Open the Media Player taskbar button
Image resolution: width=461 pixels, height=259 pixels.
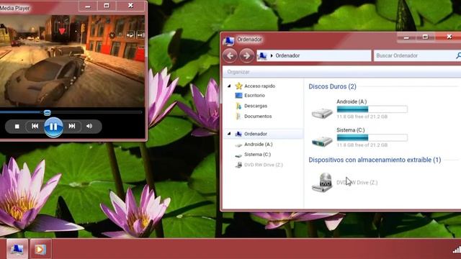(x=40, y=250)
